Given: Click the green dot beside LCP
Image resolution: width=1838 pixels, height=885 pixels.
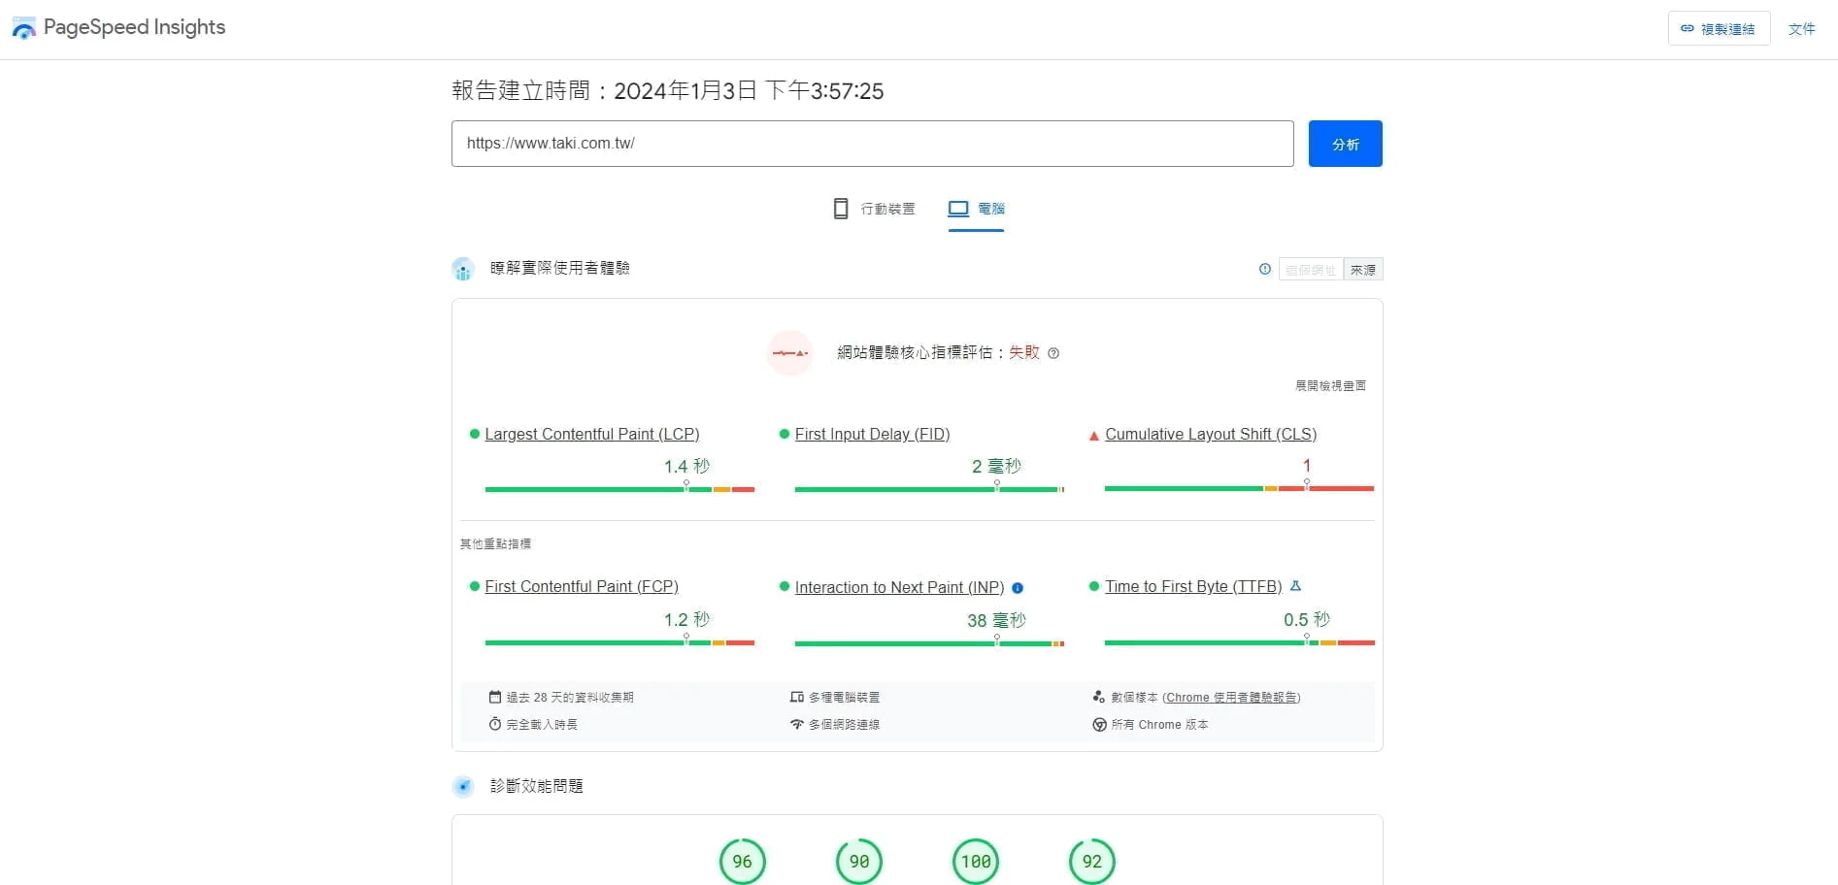Looking at the screenshot, I should pyautogui.click(x=475, y=434).
